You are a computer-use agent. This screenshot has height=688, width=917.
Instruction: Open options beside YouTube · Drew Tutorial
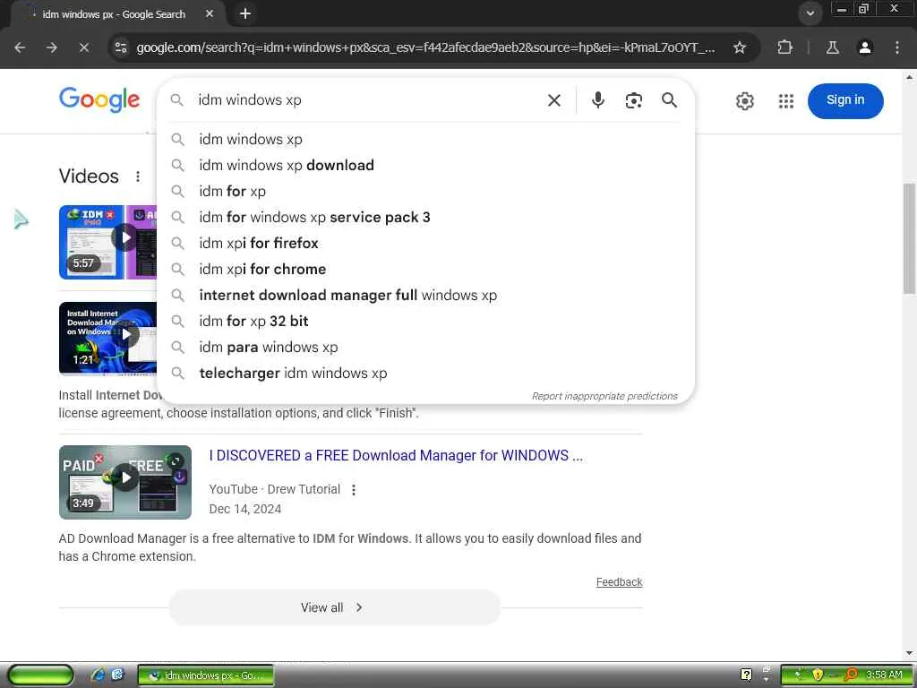tap(353, 490)
